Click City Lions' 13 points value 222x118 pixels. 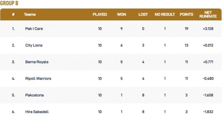[x=186, y=45]
